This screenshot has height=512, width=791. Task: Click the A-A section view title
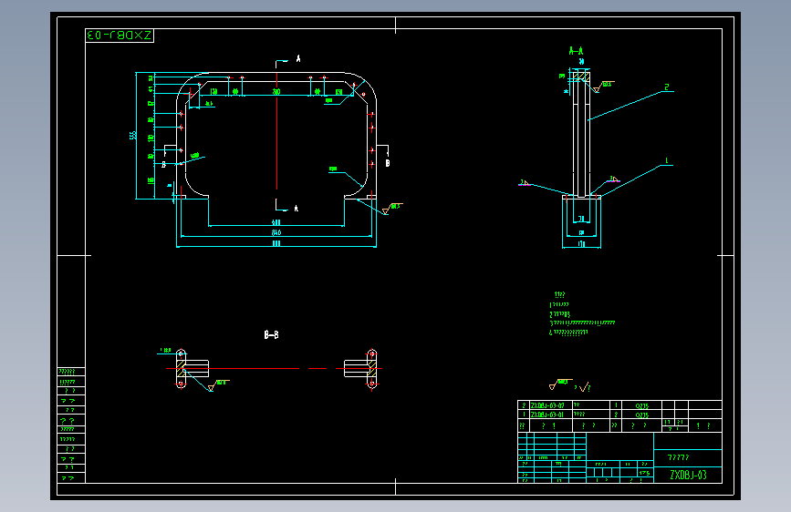pyautogui.click(x=576, y=50)
